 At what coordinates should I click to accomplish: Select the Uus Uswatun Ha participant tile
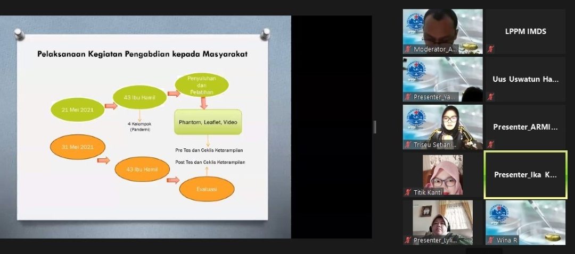(x=525, y=79)
